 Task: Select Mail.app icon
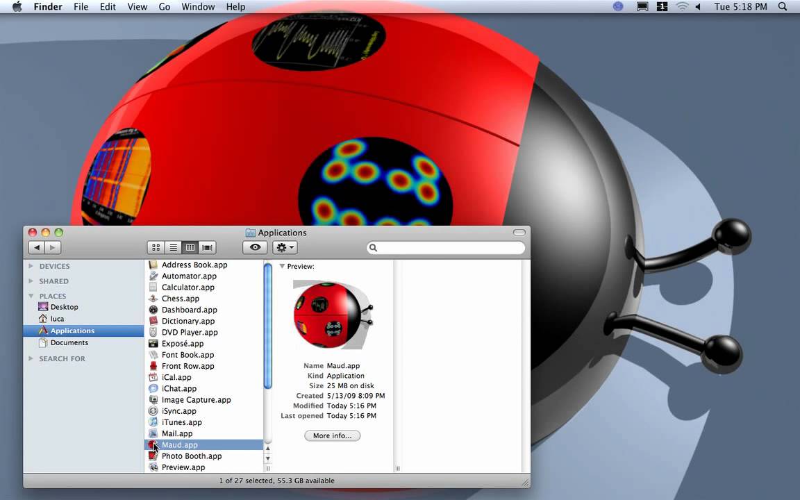pos(153,433)
